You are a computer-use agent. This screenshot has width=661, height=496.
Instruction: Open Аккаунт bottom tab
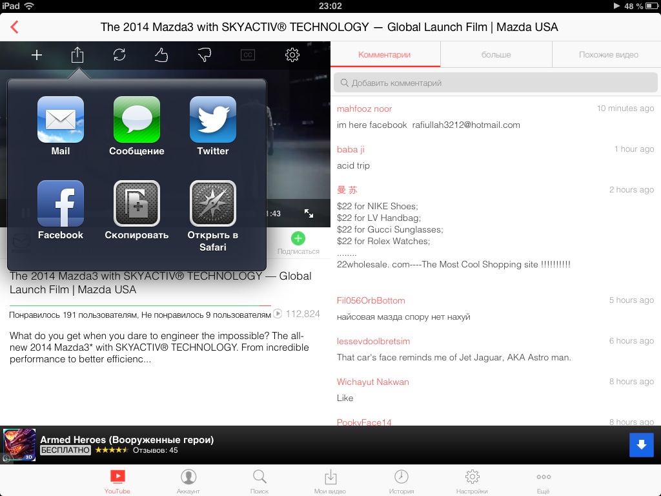188,481
